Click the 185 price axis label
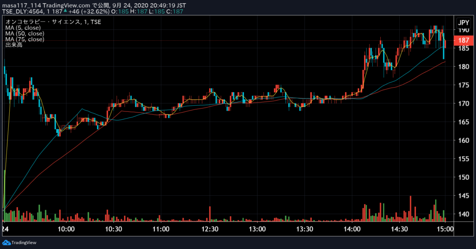Image resolution: width=476 pixels, height=249 pixels. (x=463, y=48)
